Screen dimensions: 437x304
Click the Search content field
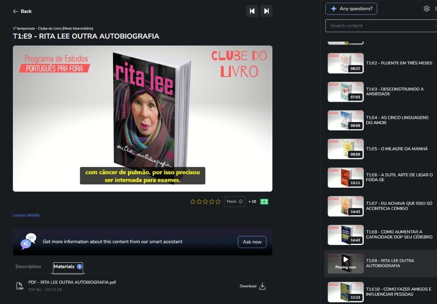(x=379, y=26)
